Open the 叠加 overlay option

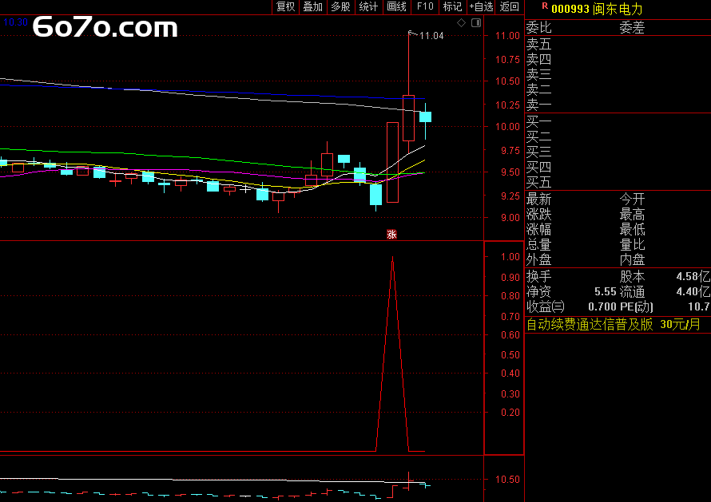pyautogui.click(x=313, y=7)
